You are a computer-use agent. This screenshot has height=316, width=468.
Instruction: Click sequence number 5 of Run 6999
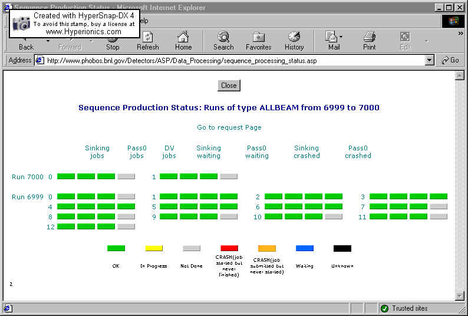point(154,207)
